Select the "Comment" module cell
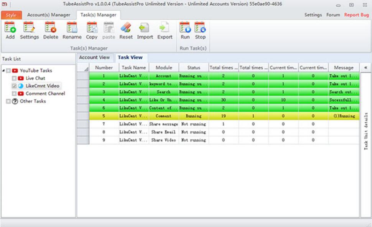 [x=164, y=116]
